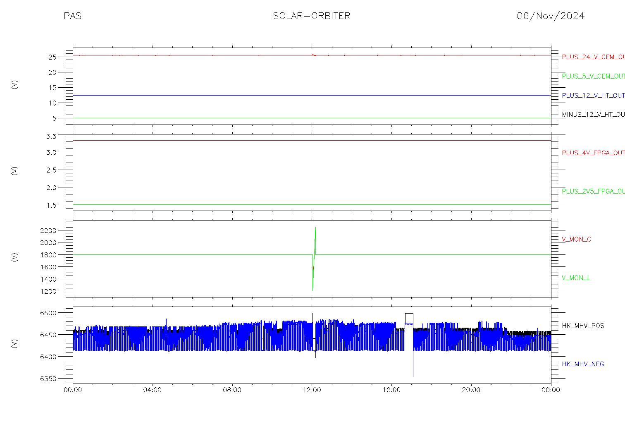Image resolution: width=625 pixels, height=422 pixels.
Task: Click the PAS instrument title
Action: 72,16
